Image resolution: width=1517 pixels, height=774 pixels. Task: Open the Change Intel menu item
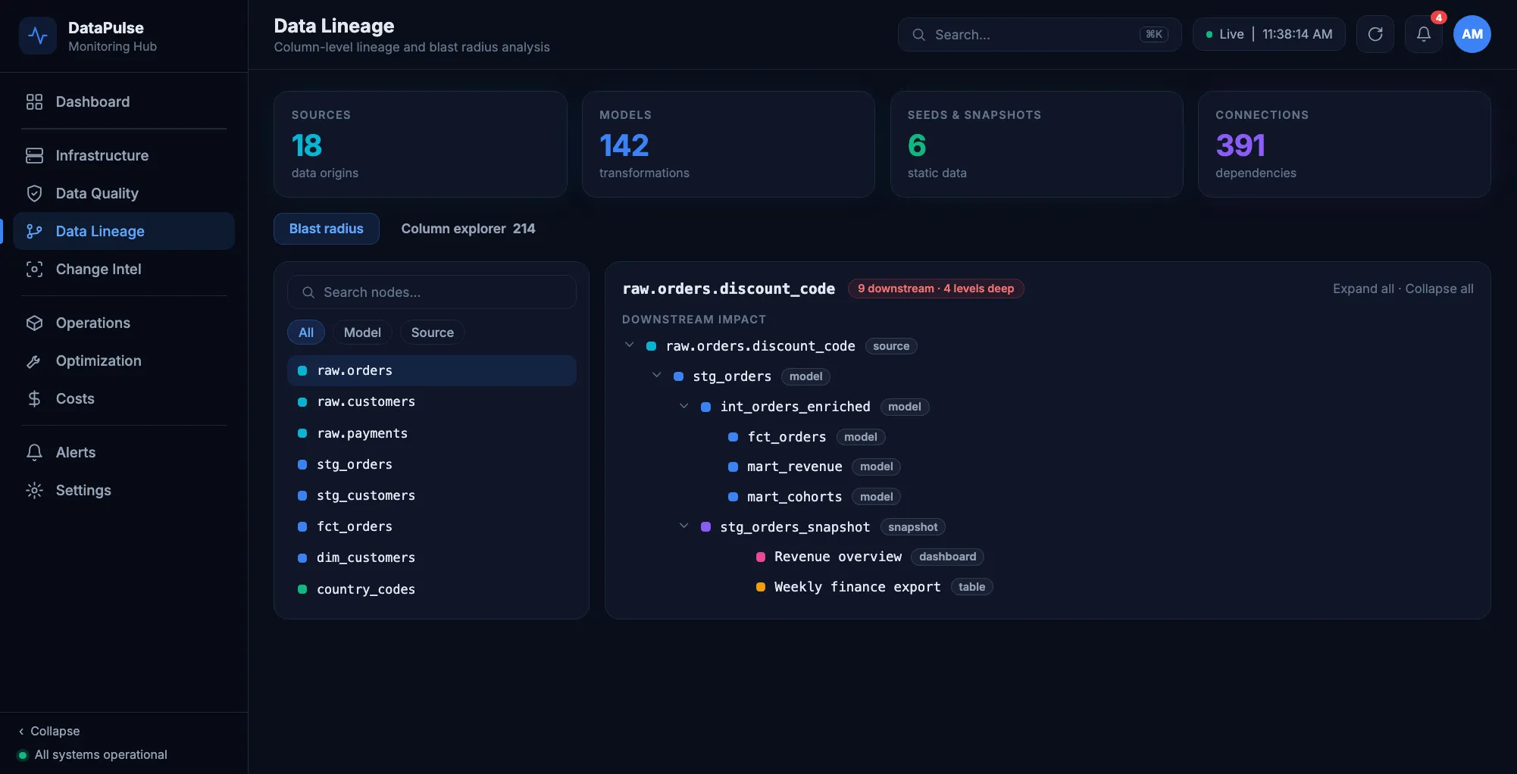point(124,269)
